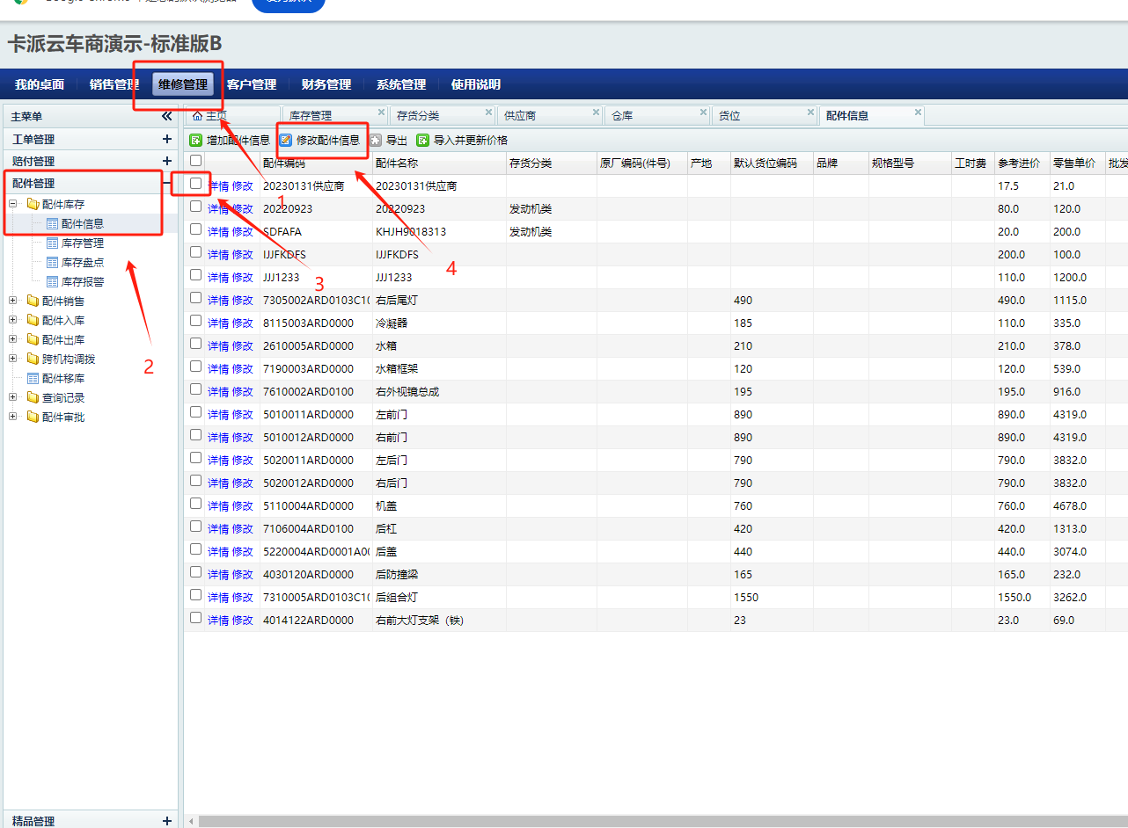Image resolution: width=1128 pixels, height=828 pixels.
Task: Select the checkbox for 冷凝器 row
Action: click(195, 321)
